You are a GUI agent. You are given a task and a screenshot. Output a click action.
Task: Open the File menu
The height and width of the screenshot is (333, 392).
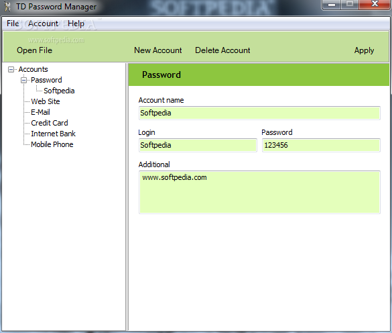13,23
